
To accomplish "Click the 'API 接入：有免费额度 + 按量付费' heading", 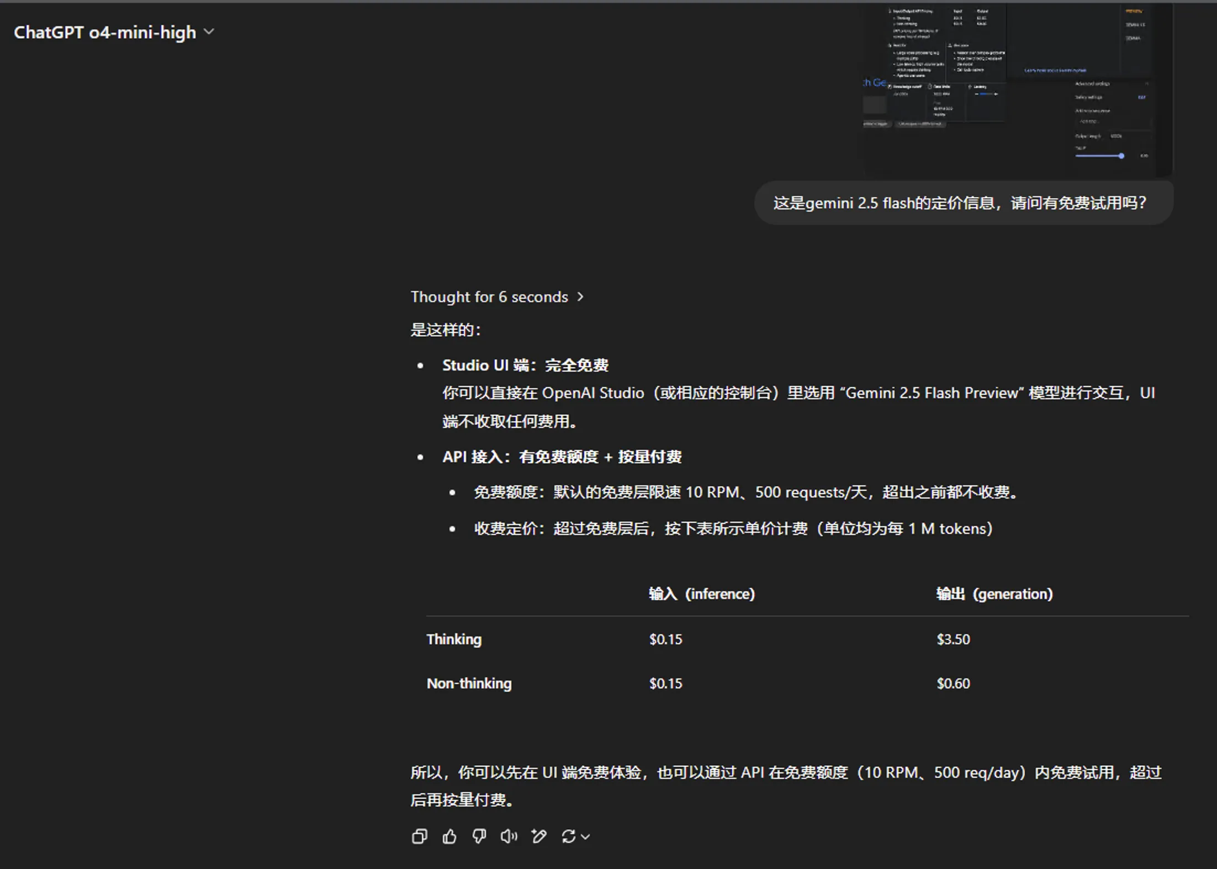I will point(562,457).
